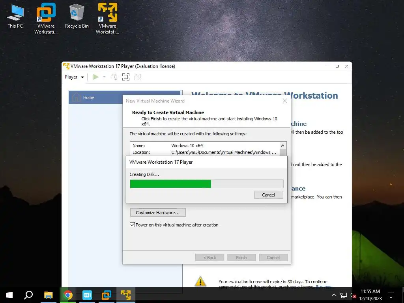Viewport: 404px width, 303px height.
Task: Click the wizard's bottom Cancel button
Action: [x=273, y=257]
